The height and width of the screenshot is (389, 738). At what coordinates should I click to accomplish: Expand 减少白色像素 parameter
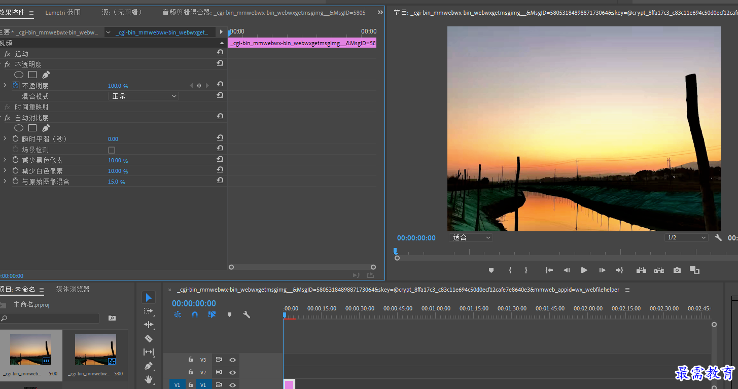click(5, 170)
